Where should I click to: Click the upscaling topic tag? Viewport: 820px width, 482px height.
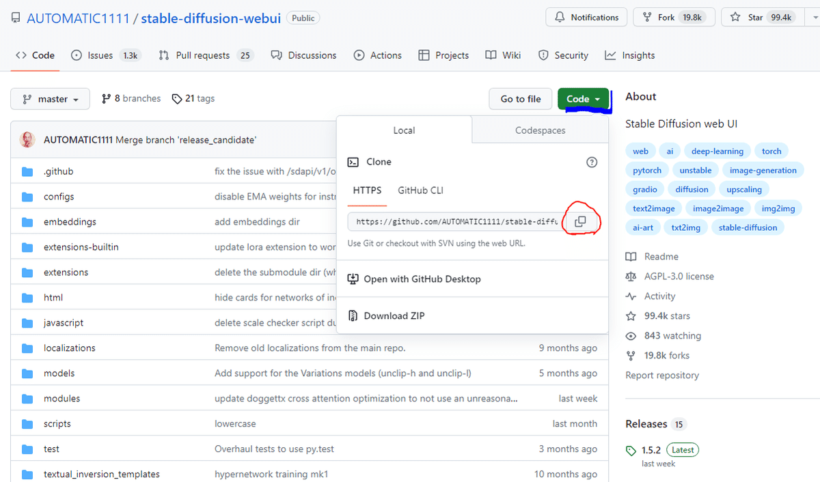pos(744,189)
